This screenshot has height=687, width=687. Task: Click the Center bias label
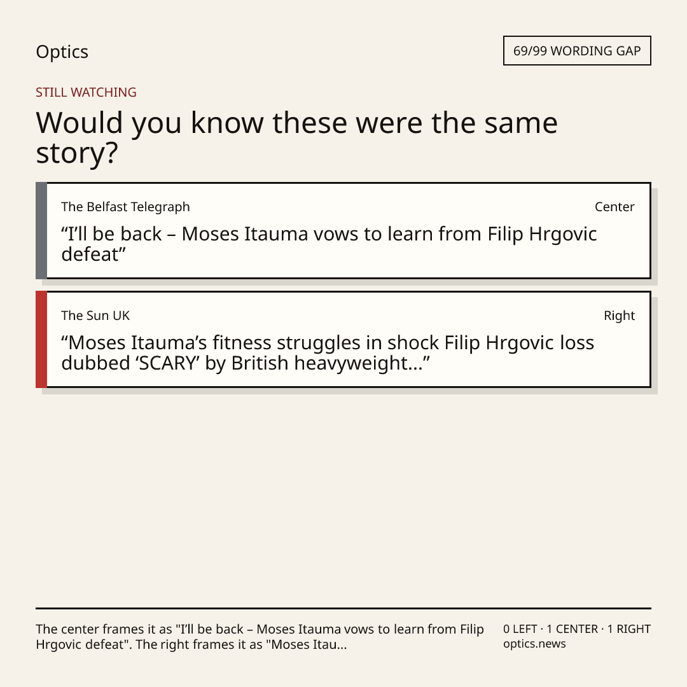614,207
